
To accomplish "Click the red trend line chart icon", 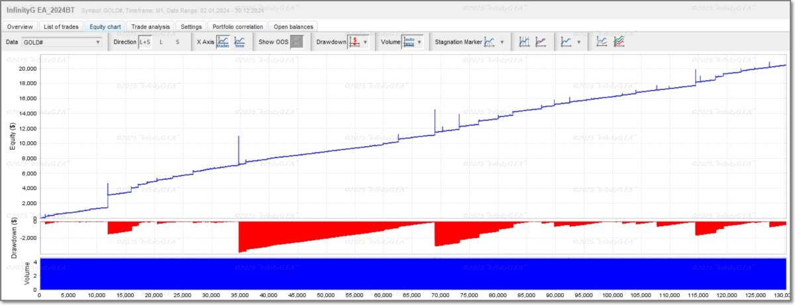I will pos(541,42).
